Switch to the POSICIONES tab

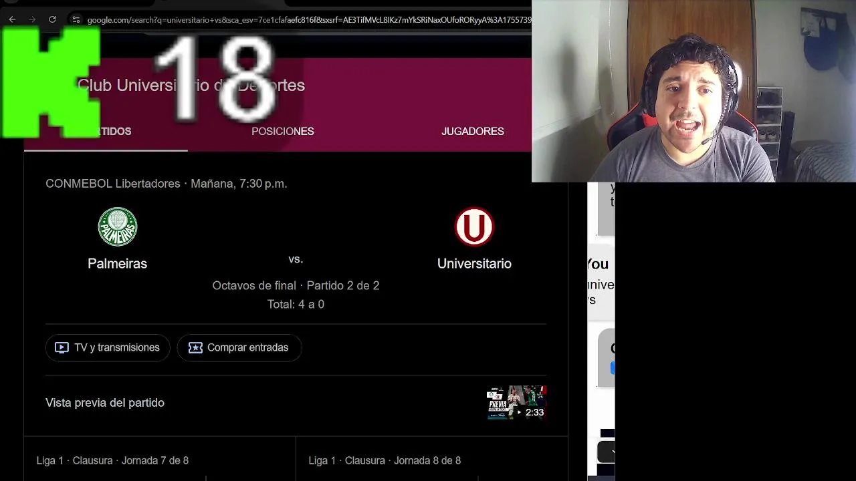[x=282, y=132]
